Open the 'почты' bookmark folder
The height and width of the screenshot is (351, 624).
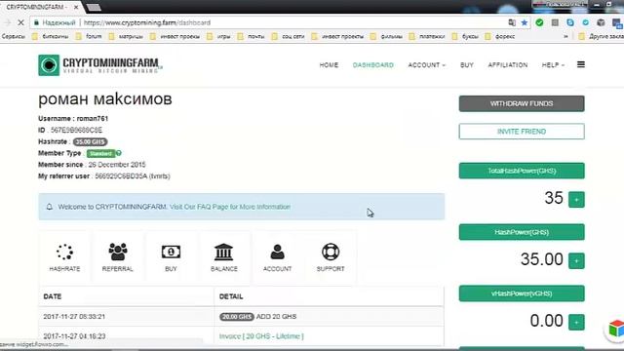[252, 36]
